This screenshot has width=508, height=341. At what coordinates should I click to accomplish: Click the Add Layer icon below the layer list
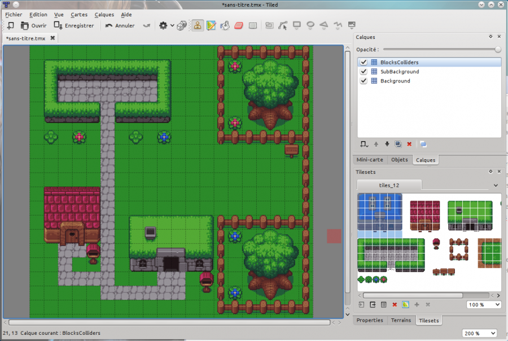tap(363, 143)
